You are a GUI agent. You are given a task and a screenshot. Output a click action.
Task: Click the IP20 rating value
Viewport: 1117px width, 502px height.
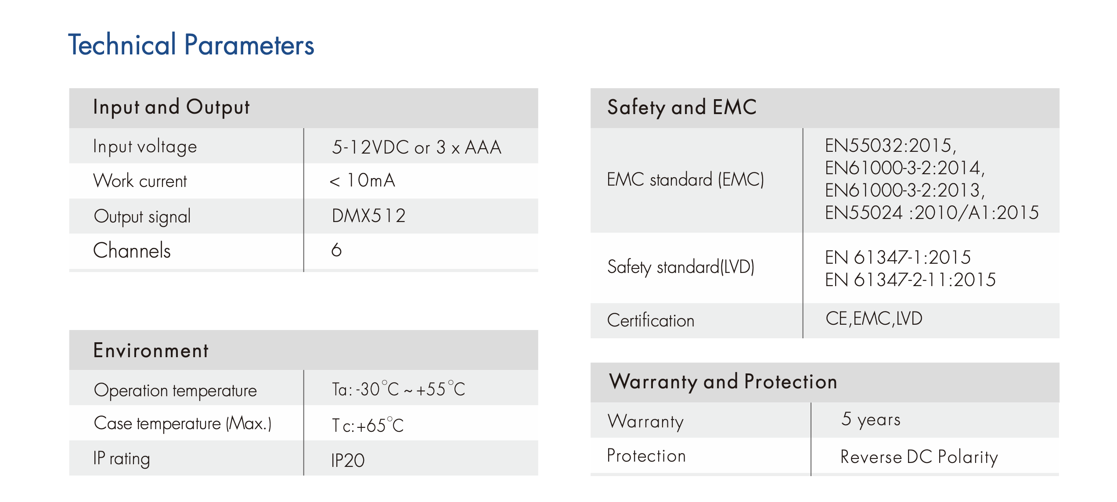[348, 460]
